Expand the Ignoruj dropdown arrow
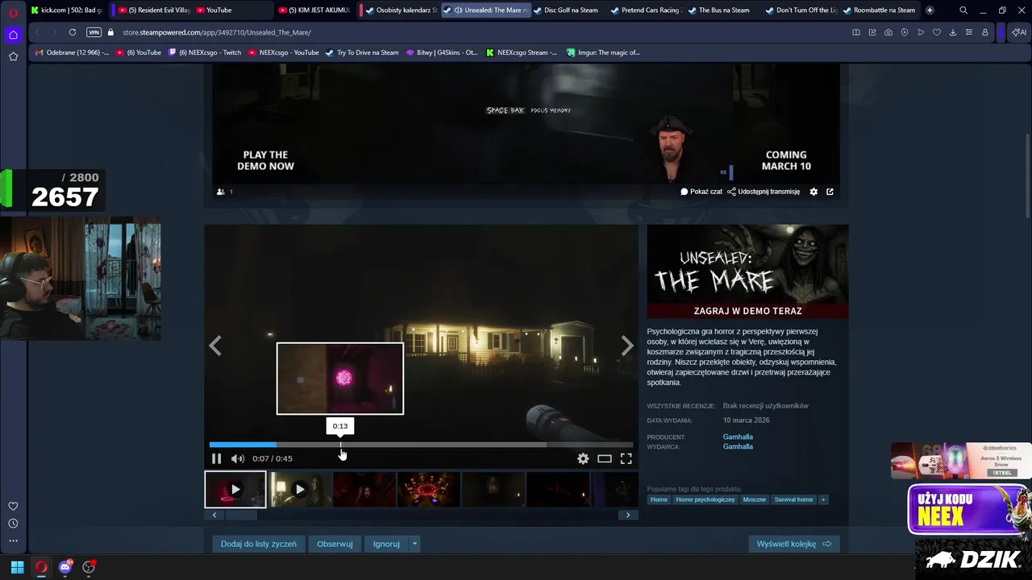 415,544
